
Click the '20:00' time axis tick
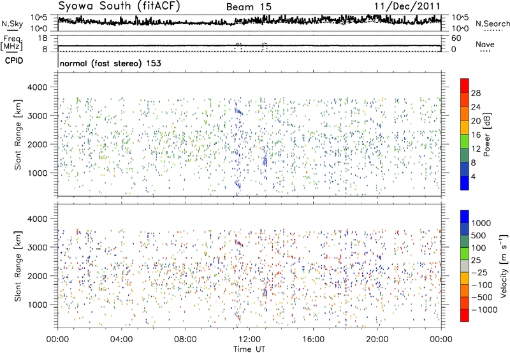coord(377,340)
